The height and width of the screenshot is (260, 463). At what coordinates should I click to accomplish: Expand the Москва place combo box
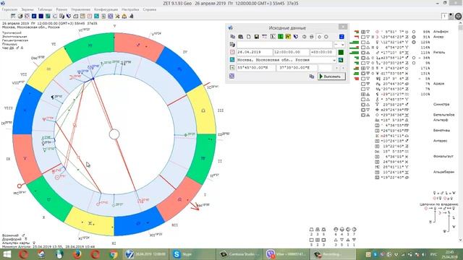click(x=334, y=60)
